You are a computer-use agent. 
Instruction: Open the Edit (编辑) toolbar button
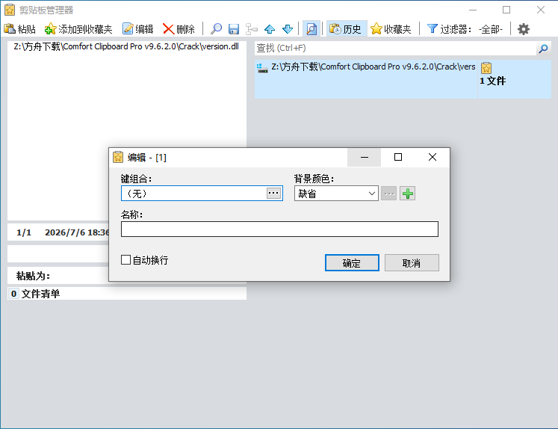[137, 29]
